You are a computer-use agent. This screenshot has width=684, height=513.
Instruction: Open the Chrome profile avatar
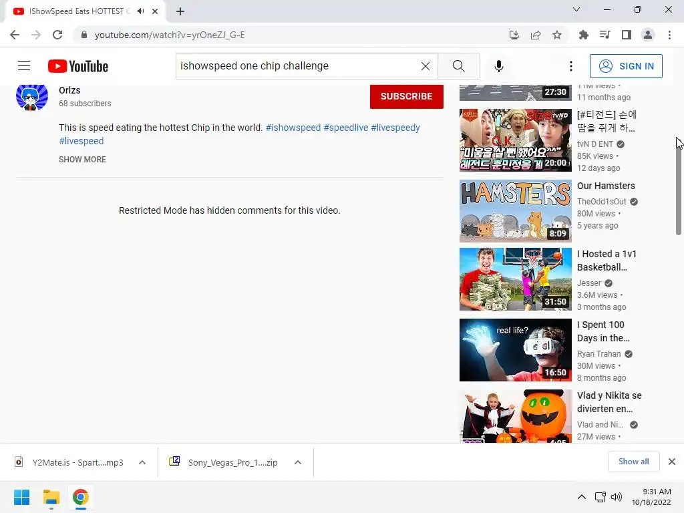coord(648,35)
